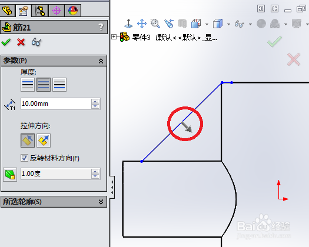Open Hide/Show Items dropdown arrow
309x247 pixels.
(x=250, y=25)
